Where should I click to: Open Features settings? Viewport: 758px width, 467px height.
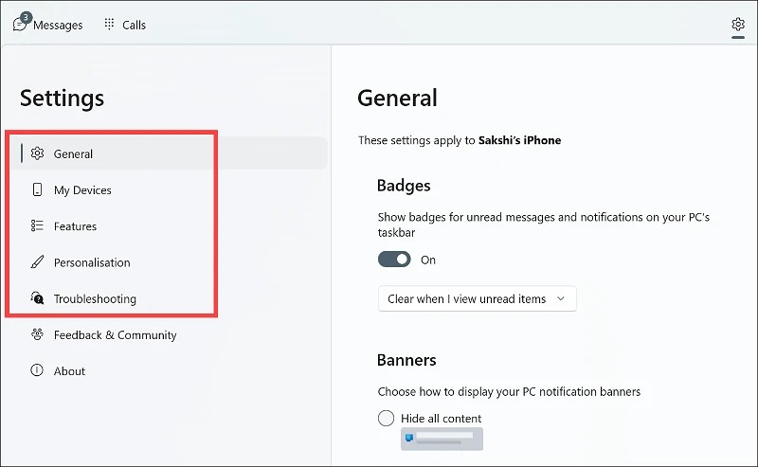point(169,225)
